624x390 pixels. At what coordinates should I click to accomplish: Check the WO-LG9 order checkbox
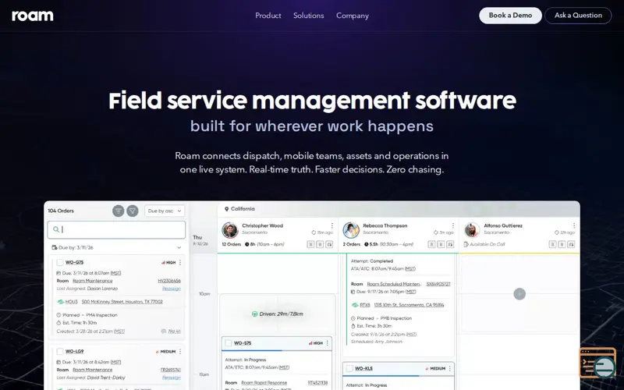pos(60,352)
